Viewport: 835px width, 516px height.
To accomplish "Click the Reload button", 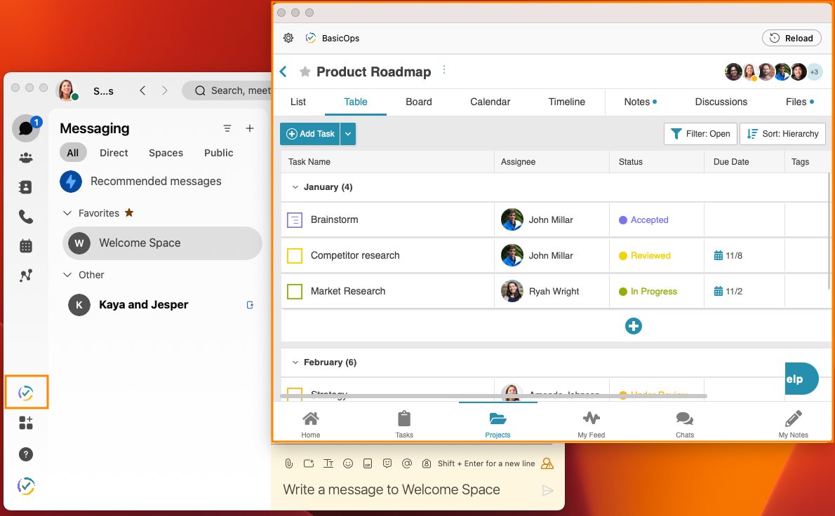I will pos(791,38).
